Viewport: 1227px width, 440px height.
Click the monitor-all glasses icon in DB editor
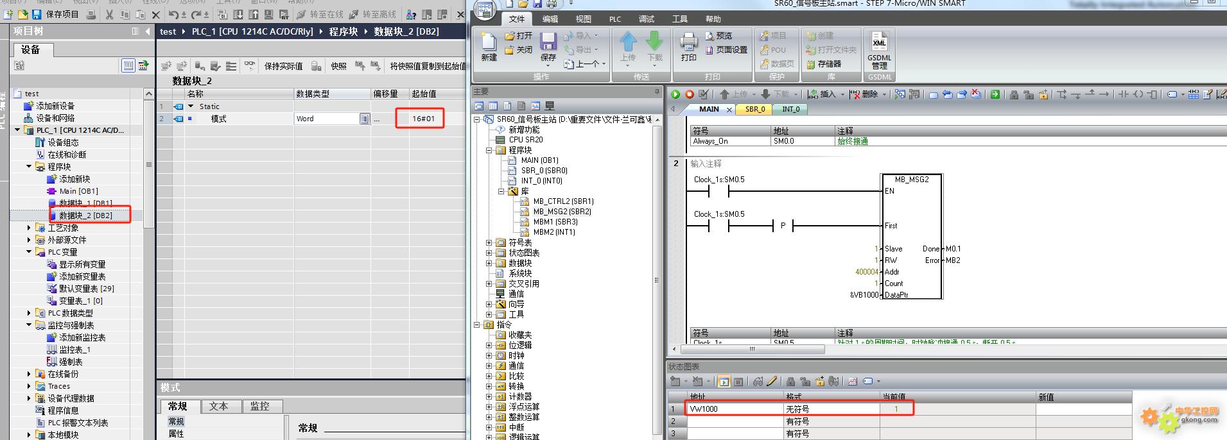tap(250, 65)
